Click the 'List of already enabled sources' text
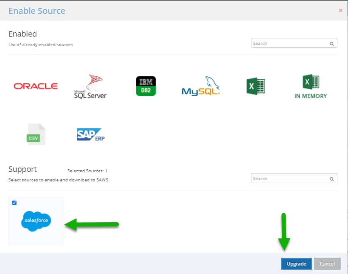348x274 pixels. (41, 45)
